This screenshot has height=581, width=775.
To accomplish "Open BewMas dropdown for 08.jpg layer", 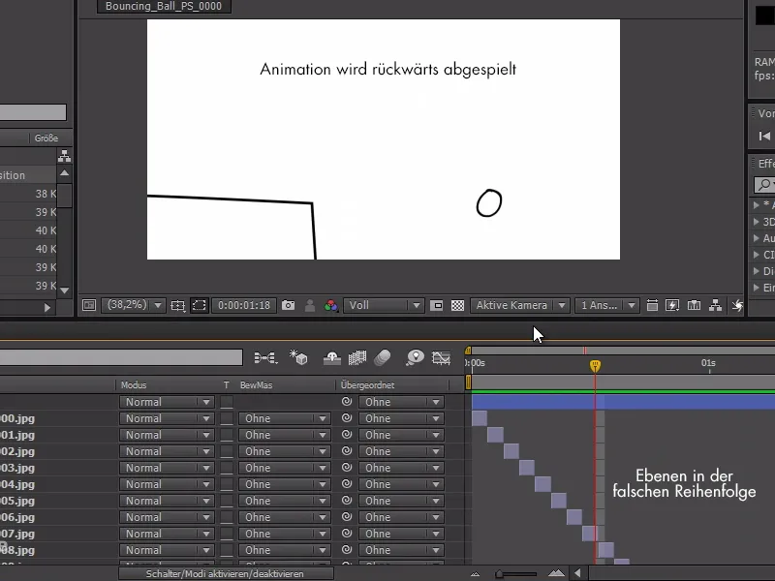I will [x=285, y=550].
